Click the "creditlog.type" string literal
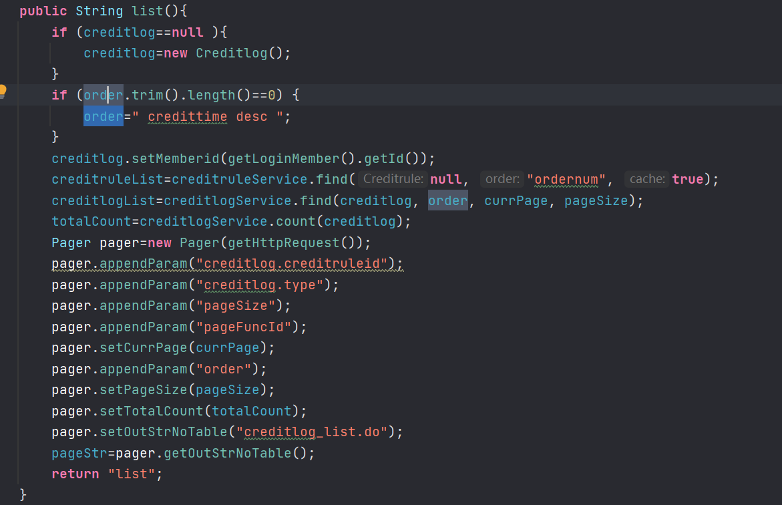The image size is (782, 505). [x=264, y=285]
